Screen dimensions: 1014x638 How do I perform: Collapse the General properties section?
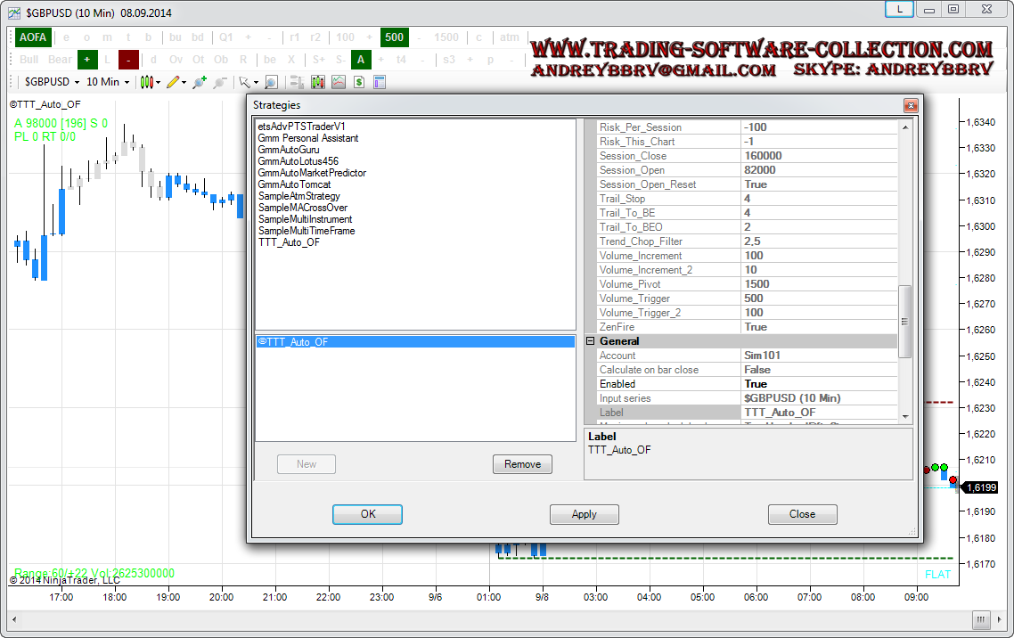[x=590, y=341]
